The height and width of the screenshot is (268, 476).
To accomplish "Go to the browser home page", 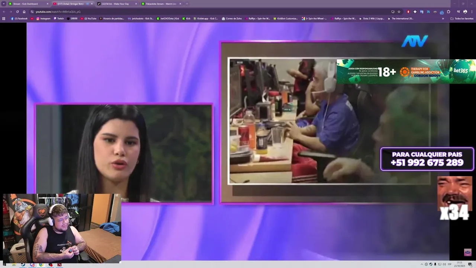I will 24,12.
